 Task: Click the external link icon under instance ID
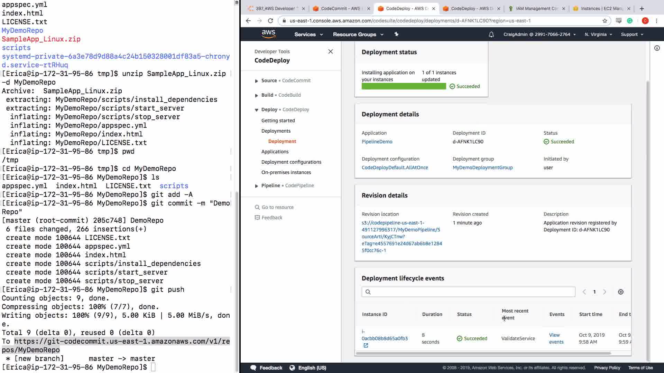pos(366,345)
